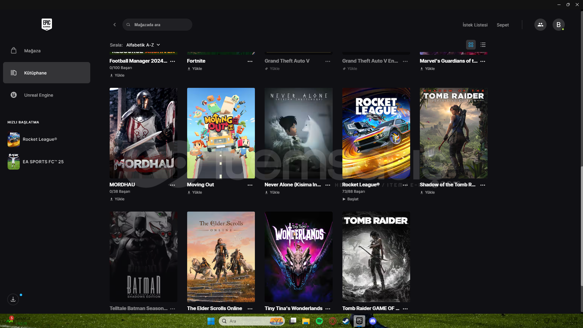Viewport: 583px width, 328px height.
Task: Open Tiny Tina's Wonderlands cover
Action: (x=298, y=257)
